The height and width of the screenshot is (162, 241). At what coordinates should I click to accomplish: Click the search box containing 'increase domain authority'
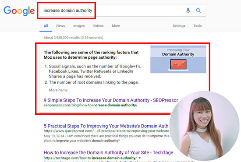coord(123,11)
